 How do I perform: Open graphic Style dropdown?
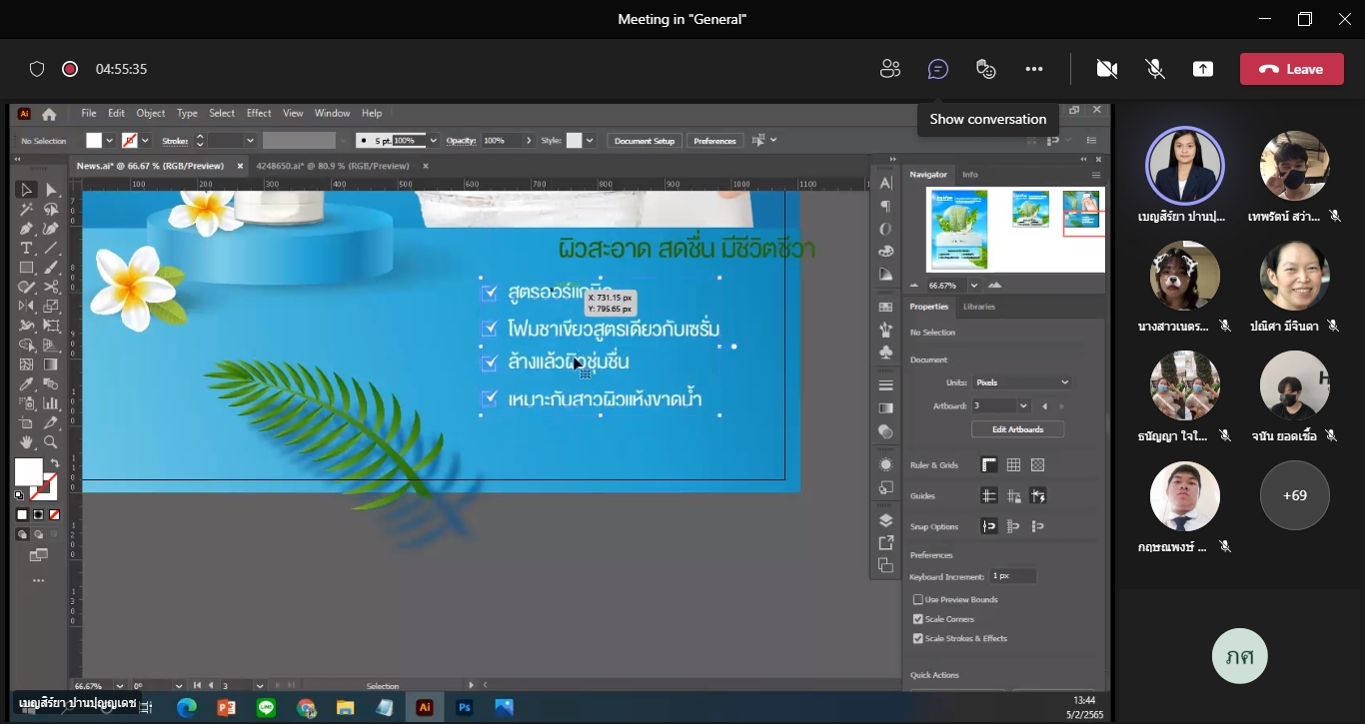(590, 141)
